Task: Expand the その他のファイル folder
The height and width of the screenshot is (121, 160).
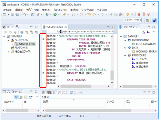Action: [8, 52]
